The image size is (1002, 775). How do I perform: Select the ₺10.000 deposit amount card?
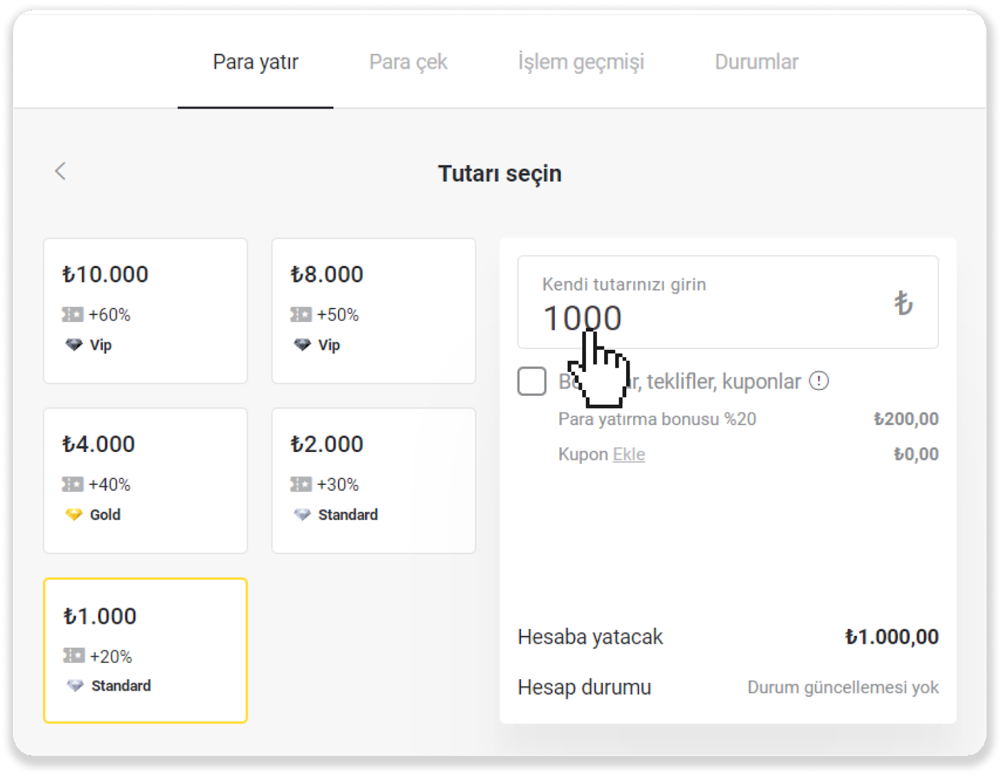(145, 311)
